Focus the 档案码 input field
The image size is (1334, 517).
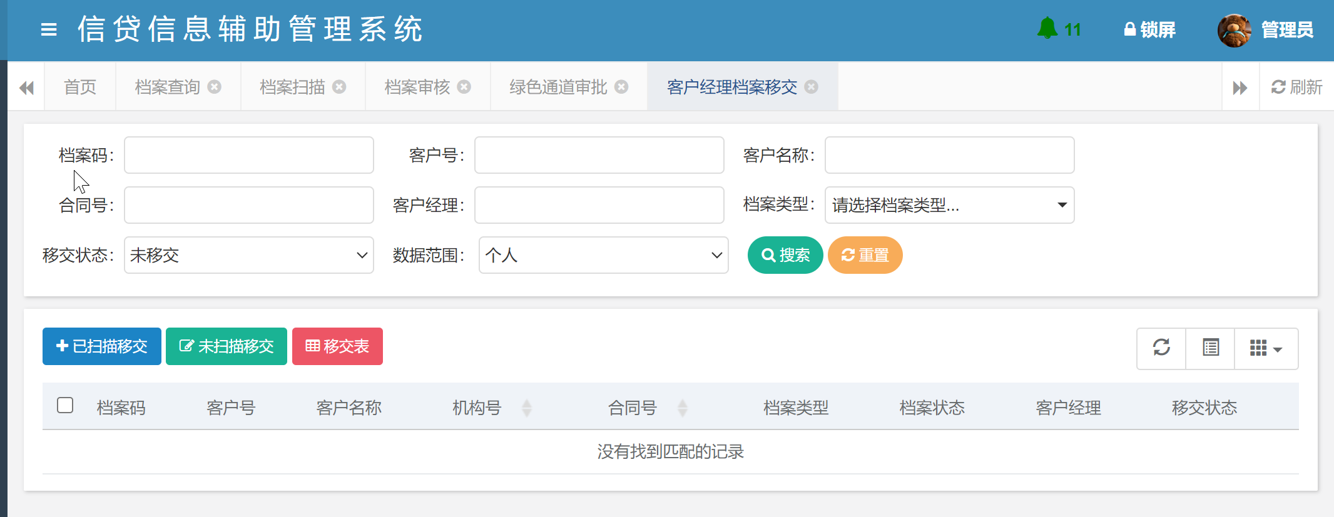tap(249, 155)
